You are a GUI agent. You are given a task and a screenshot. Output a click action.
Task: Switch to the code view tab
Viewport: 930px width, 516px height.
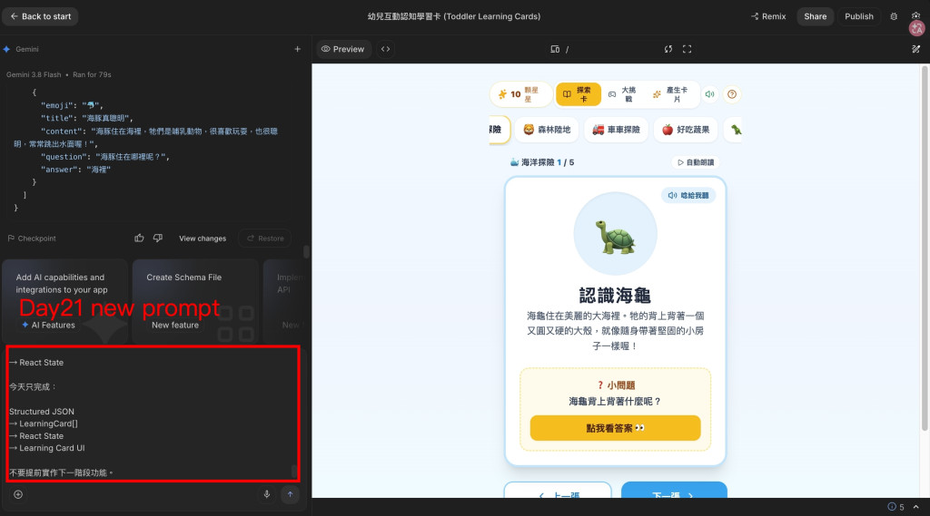(x=385, y=49)
